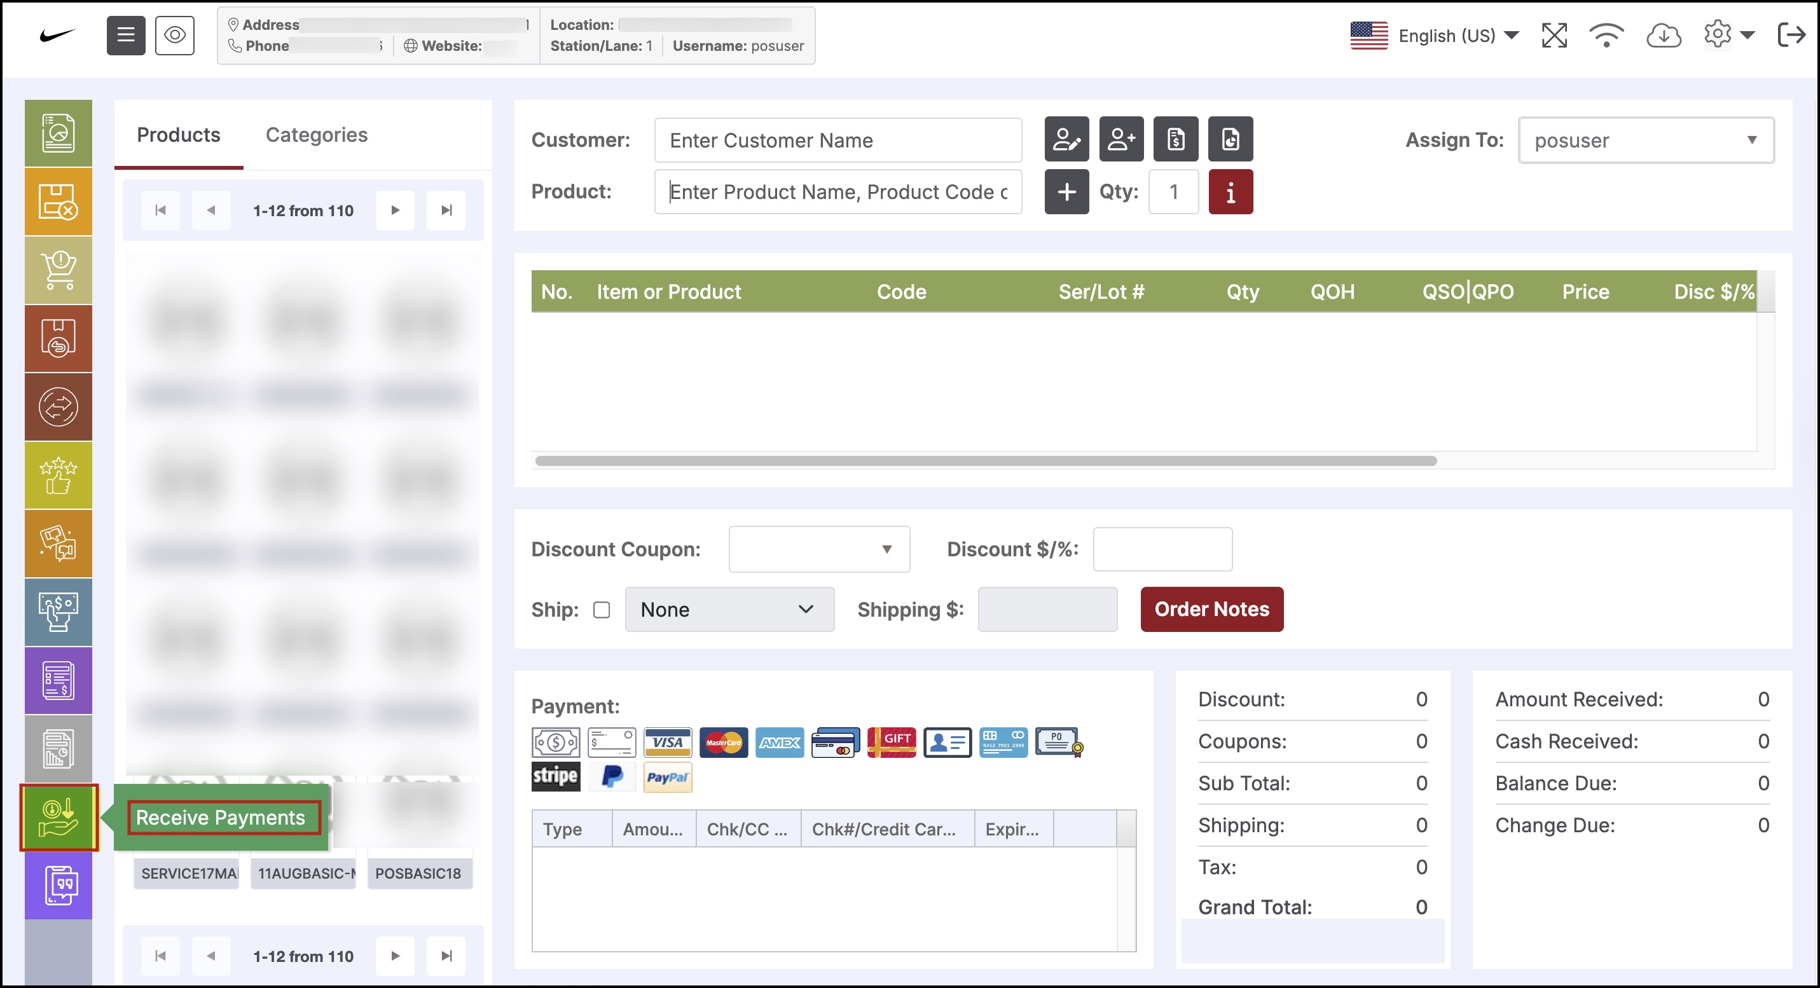Expand the settings gear dropdown
The image size is (1820, 988).
click(x=1728, y=34)
